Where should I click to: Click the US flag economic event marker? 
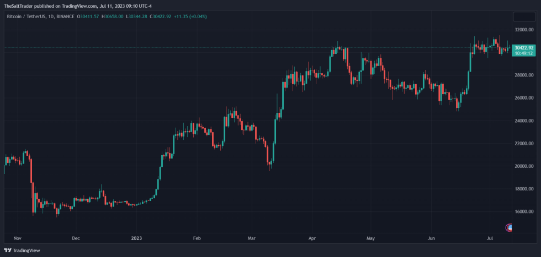(510, 227)
